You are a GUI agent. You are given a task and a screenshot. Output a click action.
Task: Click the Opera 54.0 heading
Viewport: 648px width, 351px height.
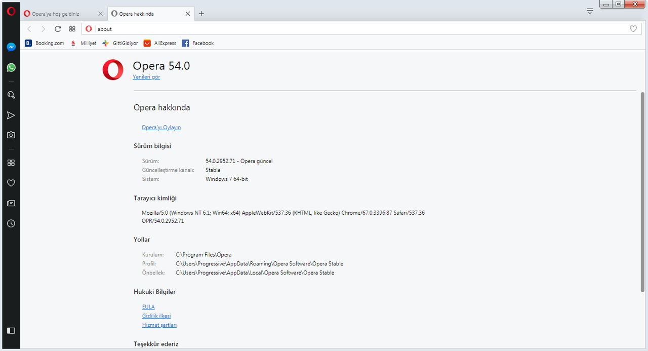tap(161, 66)
